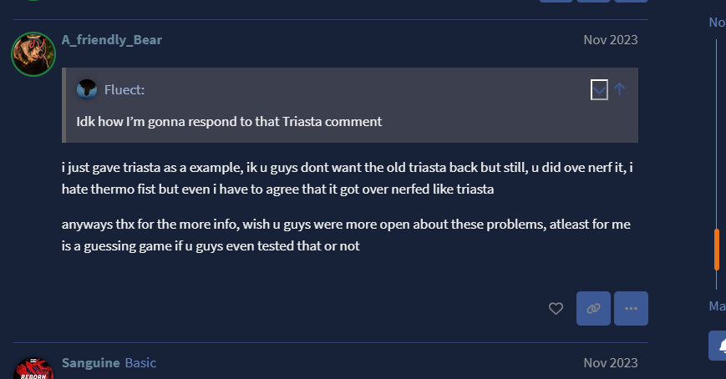Click Fluect's small avatar in the quote
The image size is (726, 379).
tap(87, 89)
